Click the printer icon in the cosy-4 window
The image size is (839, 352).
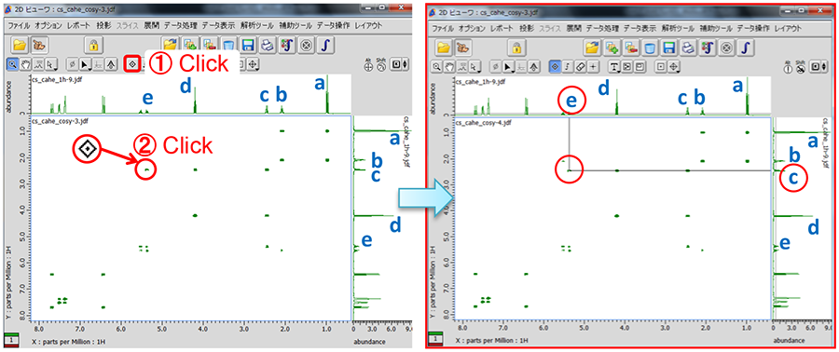688,47
